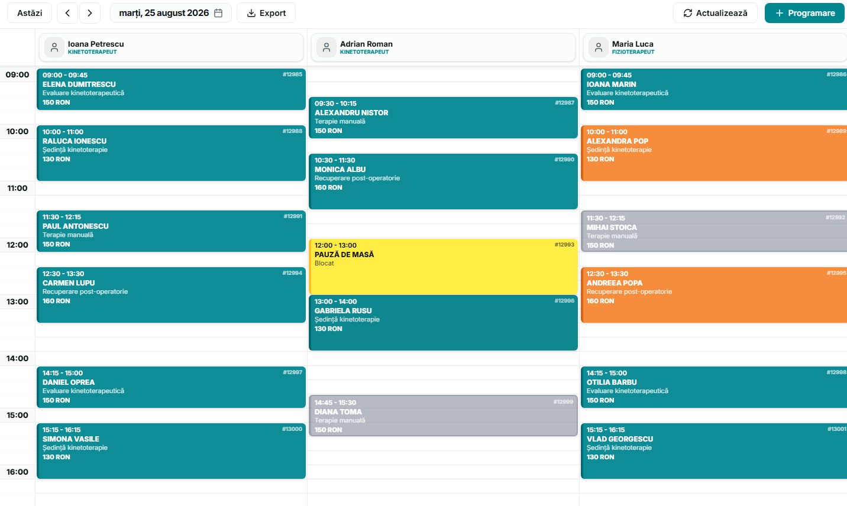Viewport: 847px width, 506px height.
Task: Click Maria Luca avatar icon
Action: click(x=599, y=47)
